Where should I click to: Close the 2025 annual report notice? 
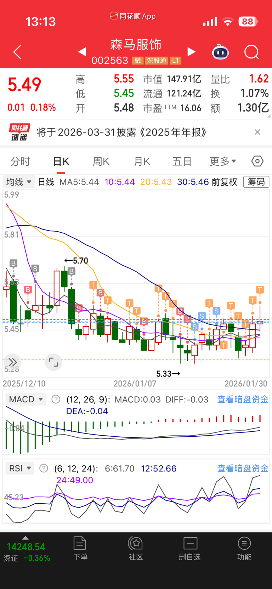coord(257,132)
